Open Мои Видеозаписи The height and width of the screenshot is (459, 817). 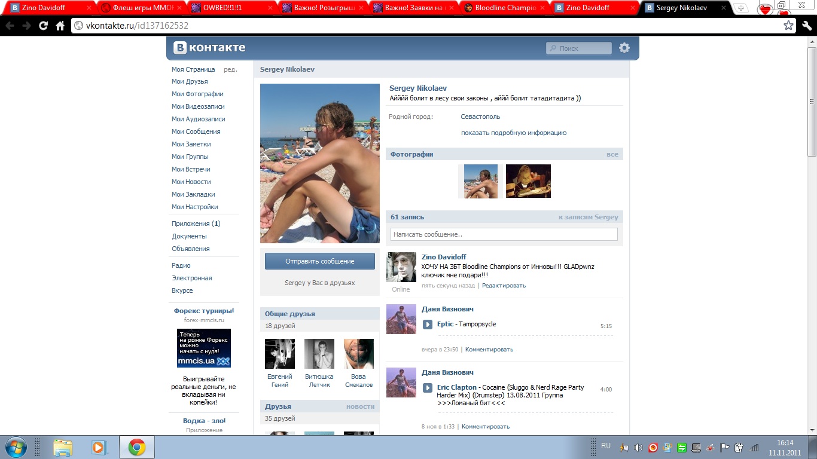coord(198,106)
